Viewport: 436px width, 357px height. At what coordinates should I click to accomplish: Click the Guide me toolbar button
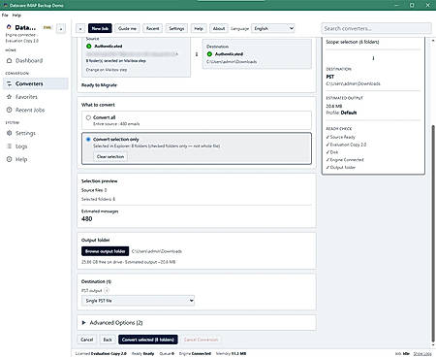click(127, 28)
